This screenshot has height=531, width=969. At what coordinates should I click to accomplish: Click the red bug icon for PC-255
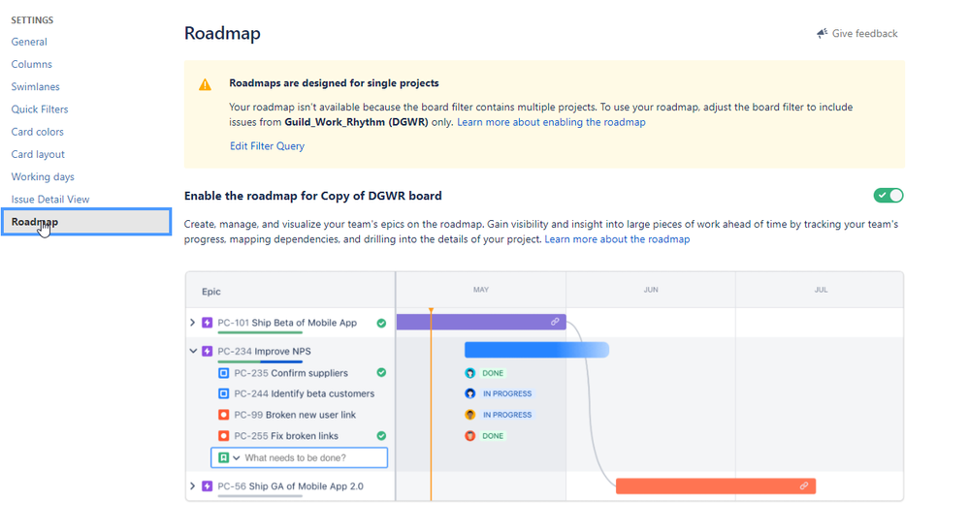pos(224,436)
